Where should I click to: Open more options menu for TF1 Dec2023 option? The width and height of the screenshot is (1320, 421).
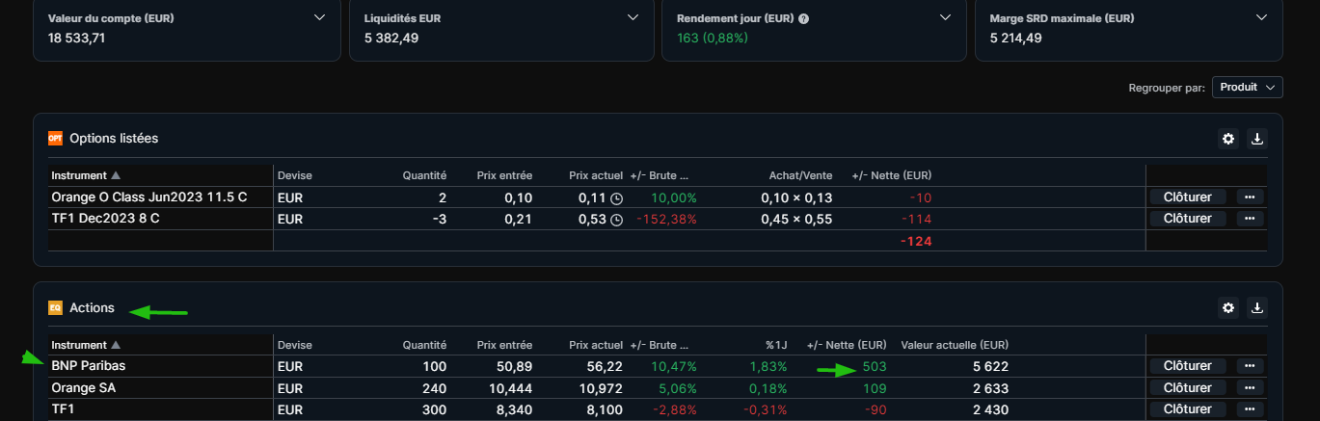point(1250,219)
